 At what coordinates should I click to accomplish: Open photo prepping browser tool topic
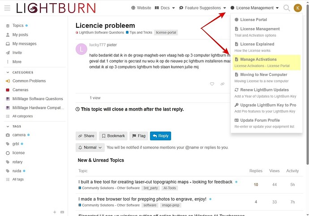(142, 199)
